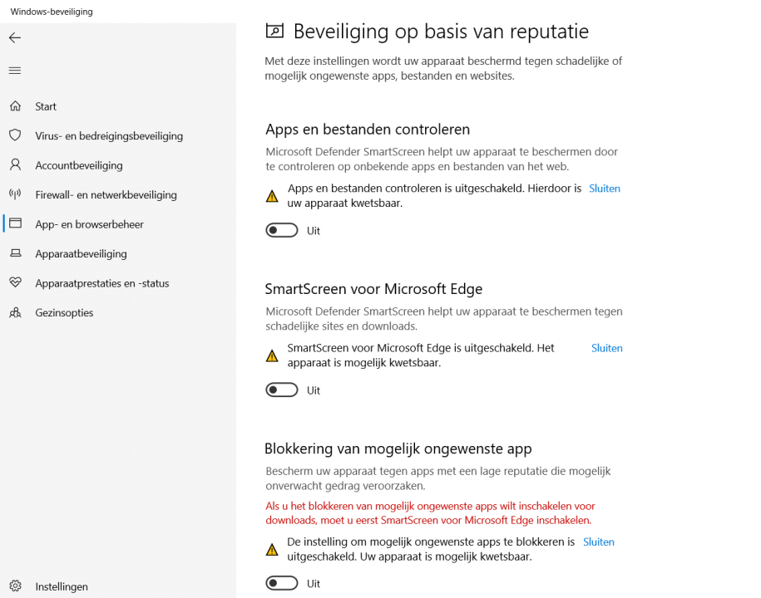The width and height of the screenshot is (761, 598).
Task: Click the Virus- en bedreigingsbeveiliging shield icon
Action: (15, 135)
